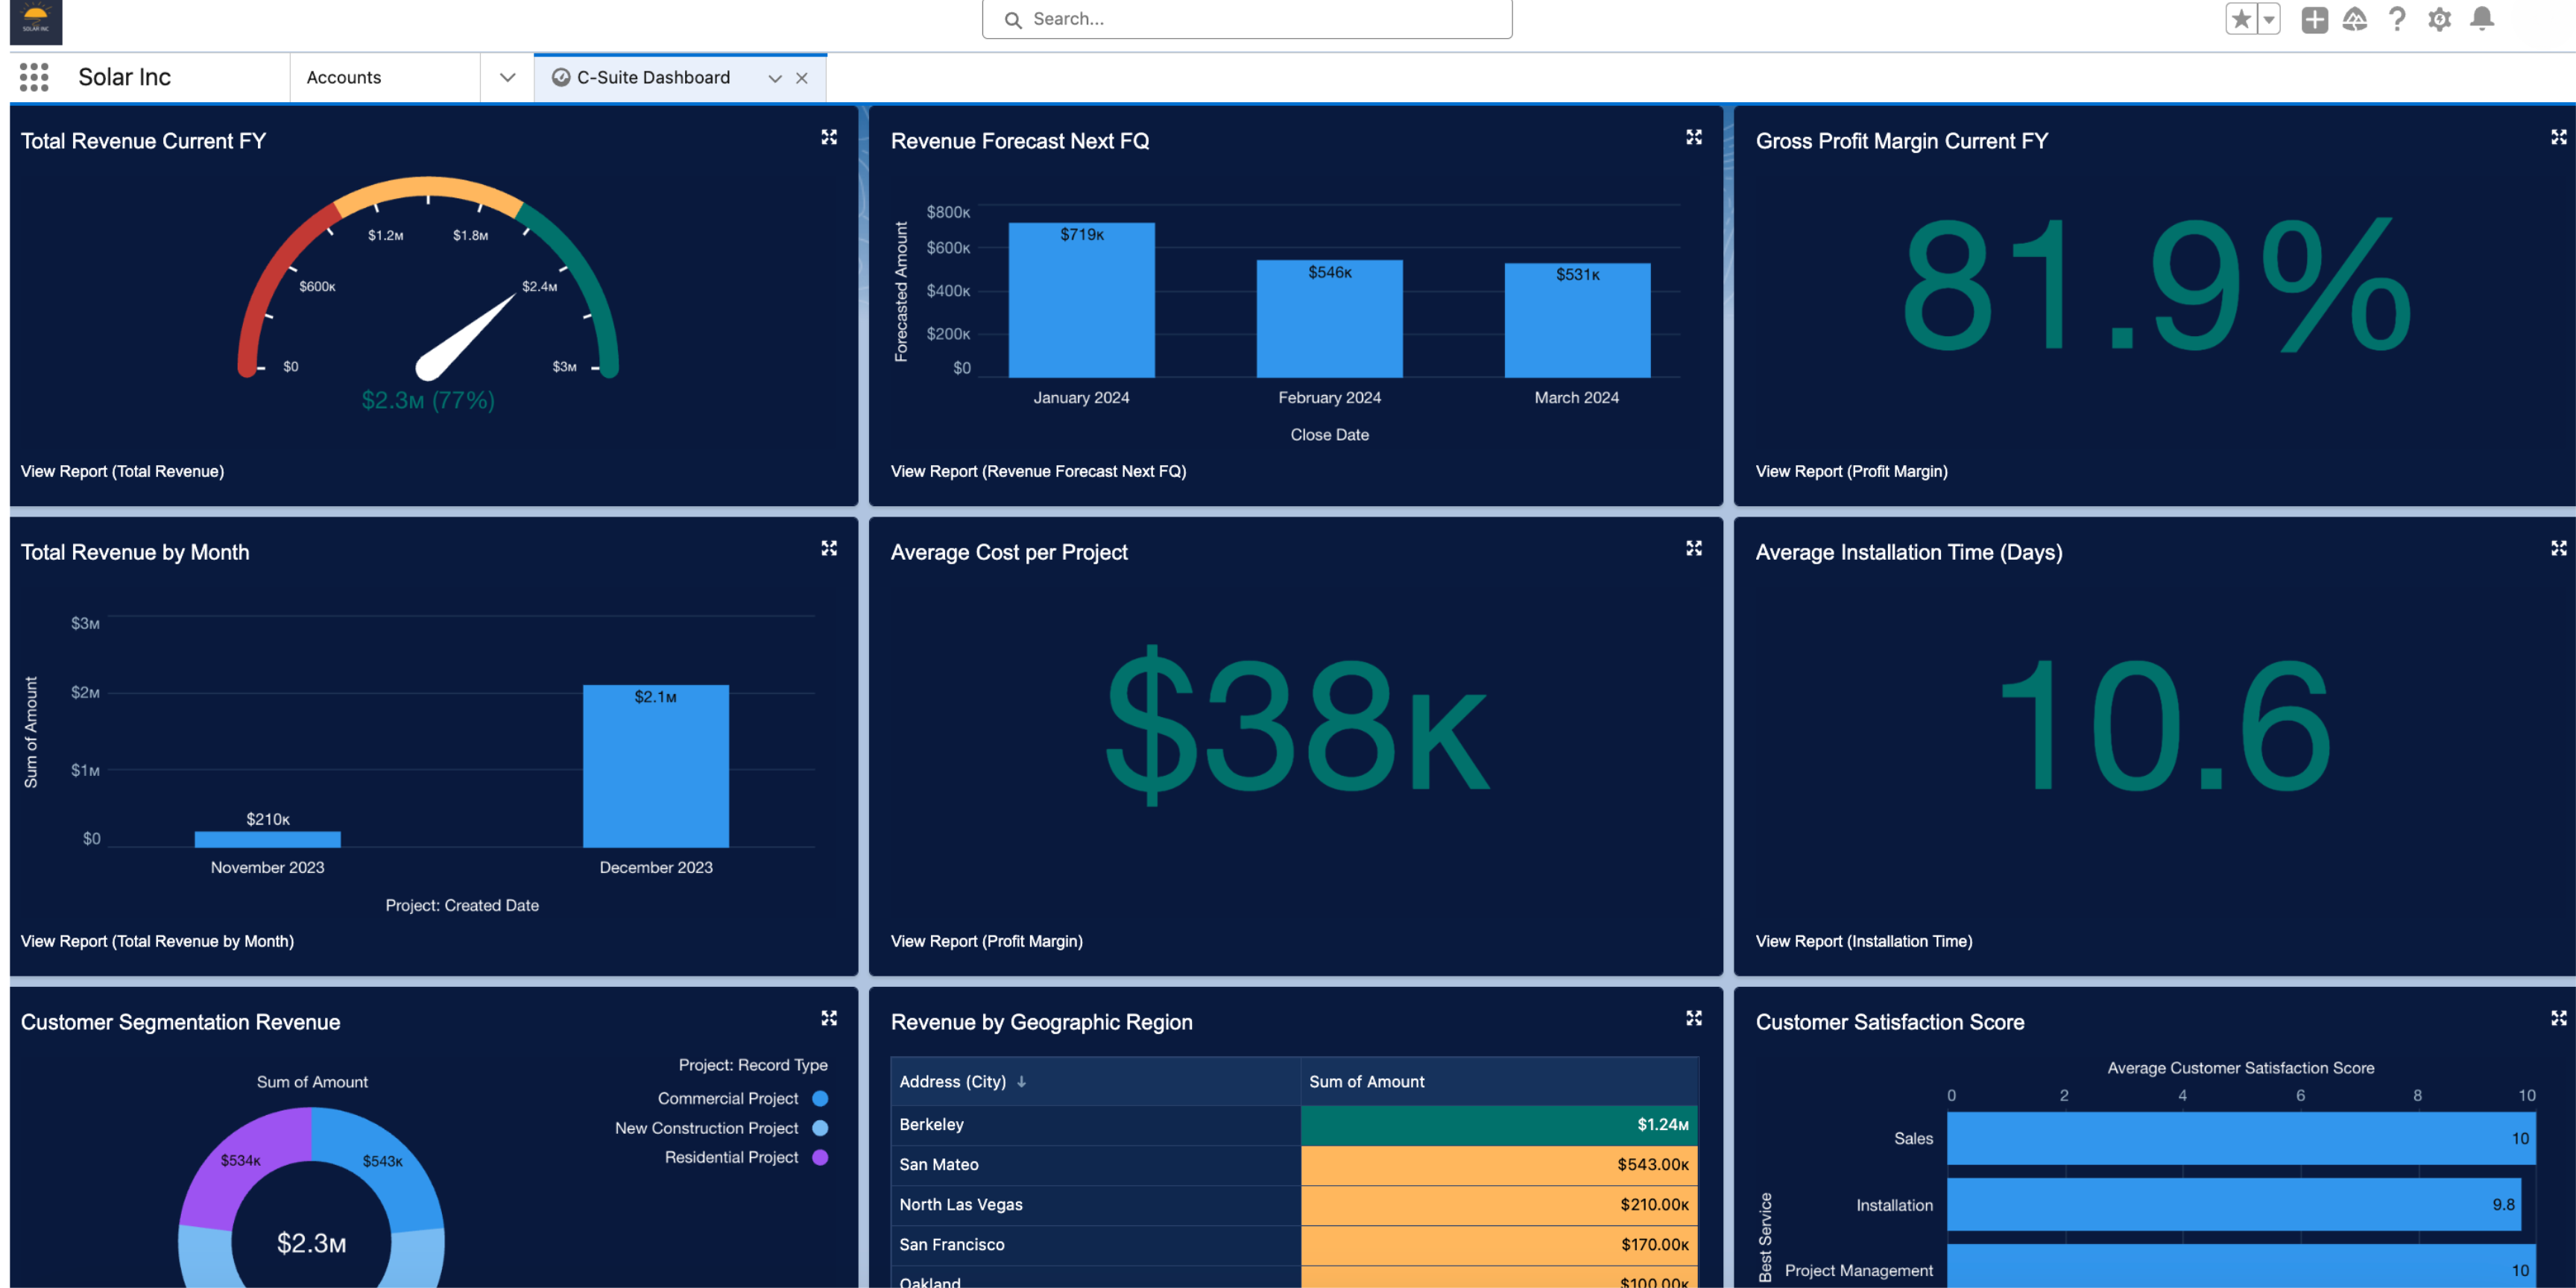The width and height of the screenshot is (2576, 1288).
Task: Open the help question mark icon
Action: tap(2397, 19)
